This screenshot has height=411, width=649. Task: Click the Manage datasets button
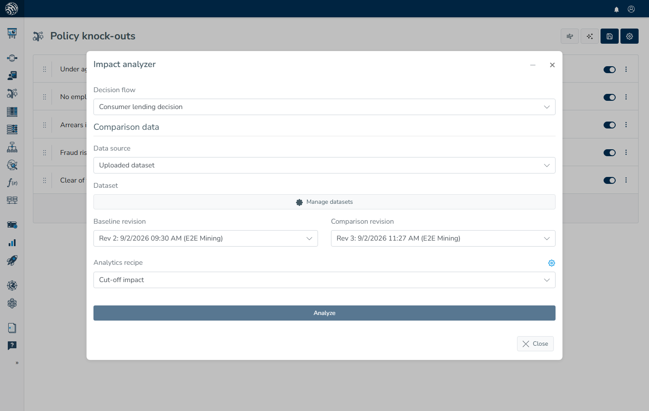(x=324, y=202)
